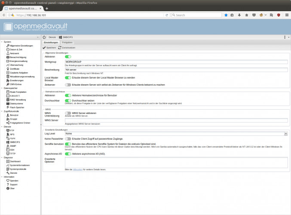Switch to Einstellungen tab
This screenshot has height=215, width=291.
(51, 43)
